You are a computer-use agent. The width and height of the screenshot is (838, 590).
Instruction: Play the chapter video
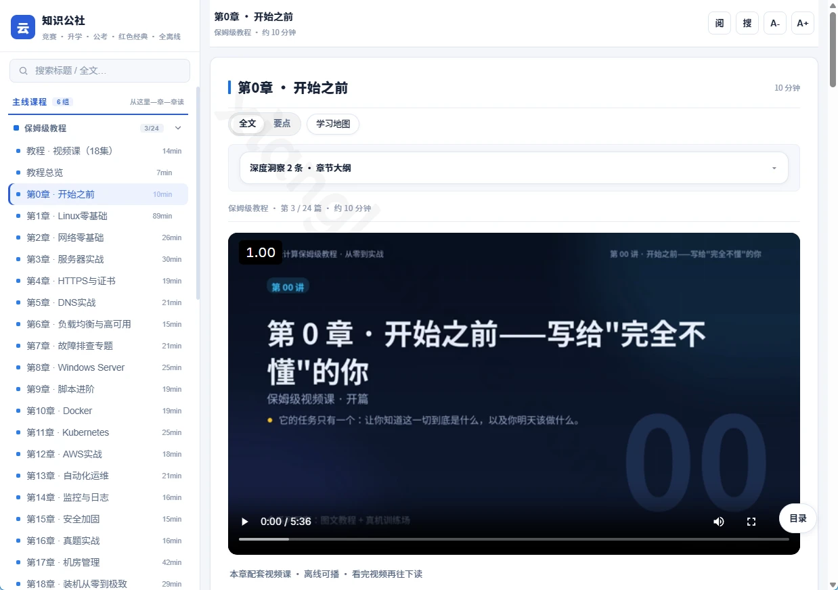[244, 522]
